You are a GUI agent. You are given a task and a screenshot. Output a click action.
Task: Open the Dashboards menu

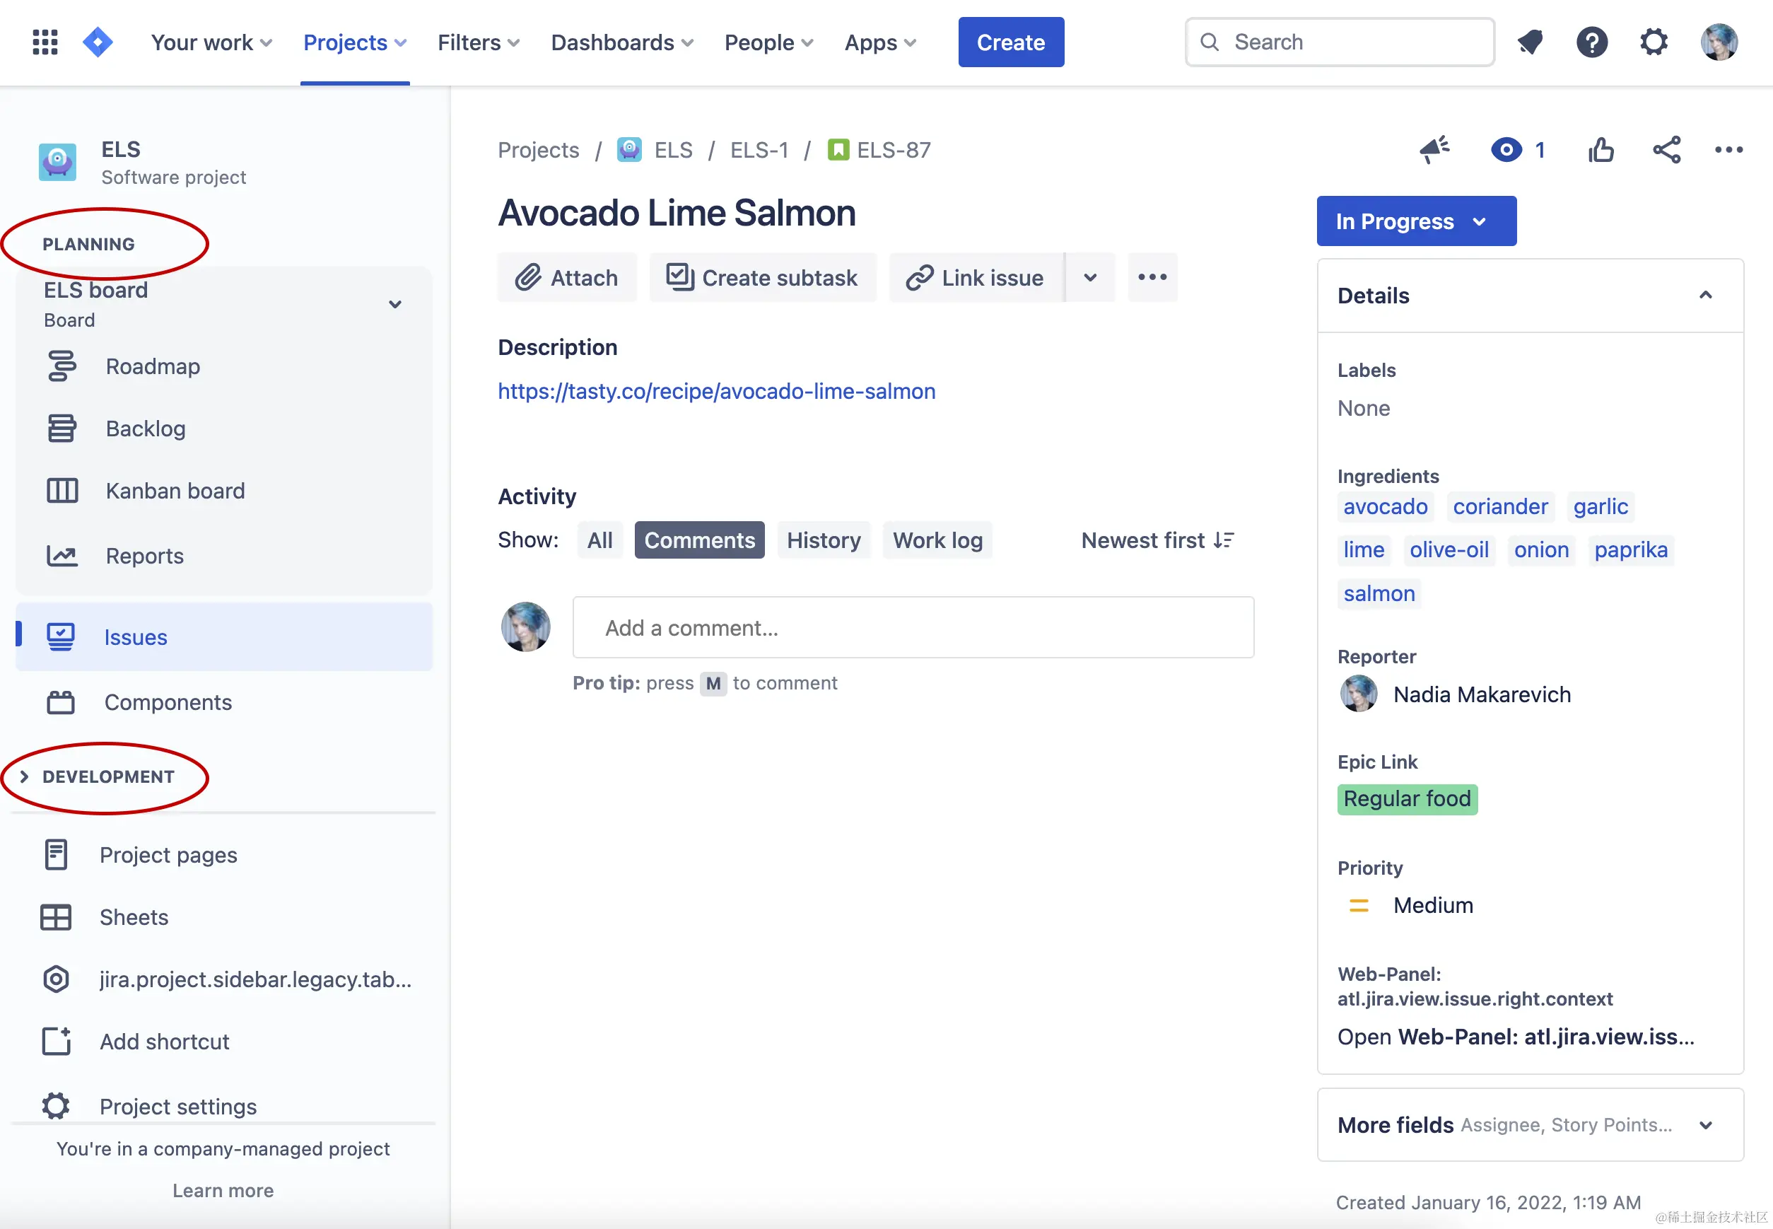(x=622, y=42)
